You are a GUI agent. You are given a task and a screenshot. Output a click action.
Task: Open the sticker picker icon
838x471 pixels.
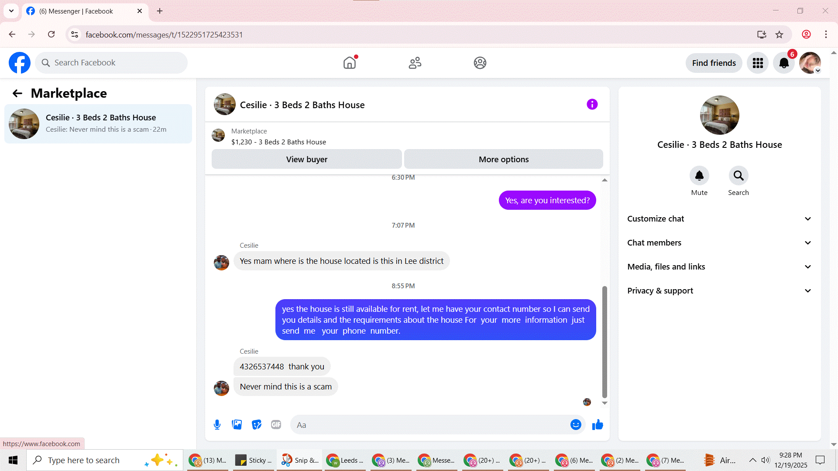pyautogui.click(x=257, y=425)
